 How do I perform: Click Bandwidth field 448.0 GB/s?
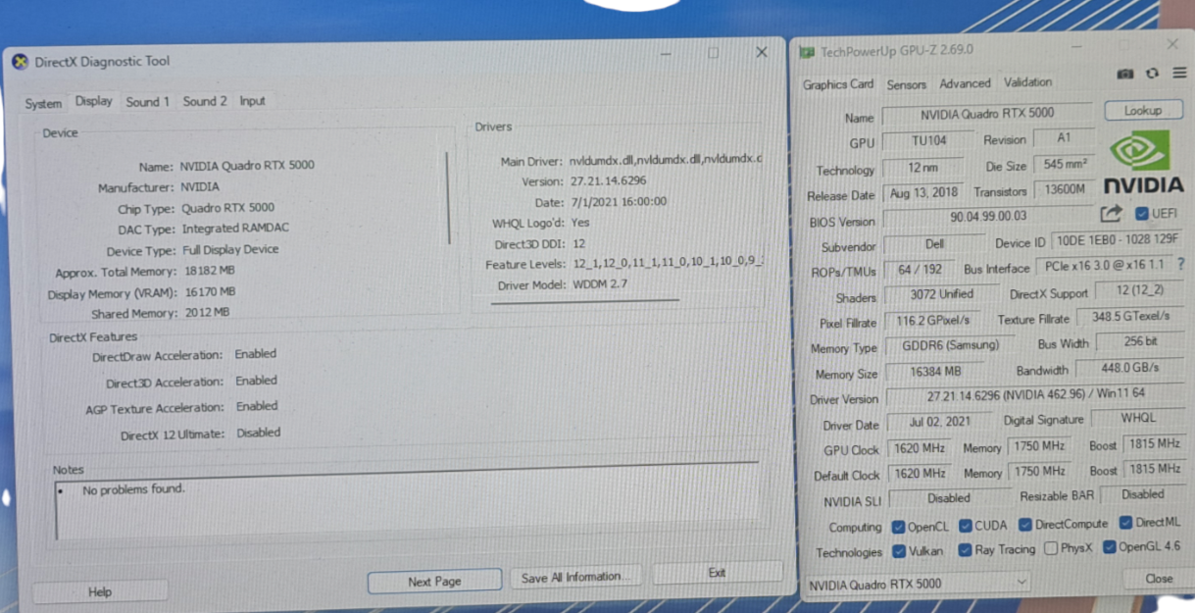point(1128,368)
